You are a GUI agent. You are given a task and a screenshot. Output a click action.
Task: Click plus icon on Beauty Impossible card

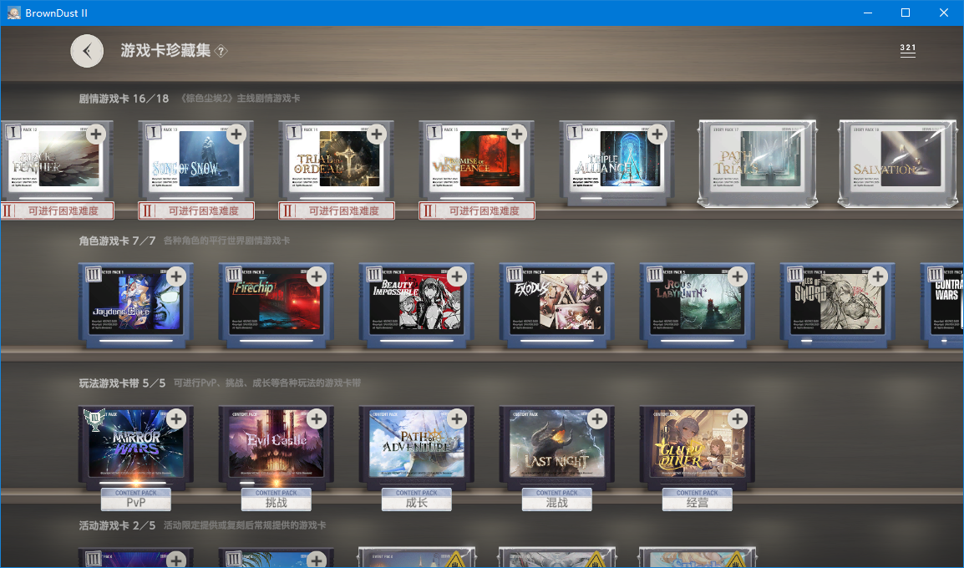[457, 276]
